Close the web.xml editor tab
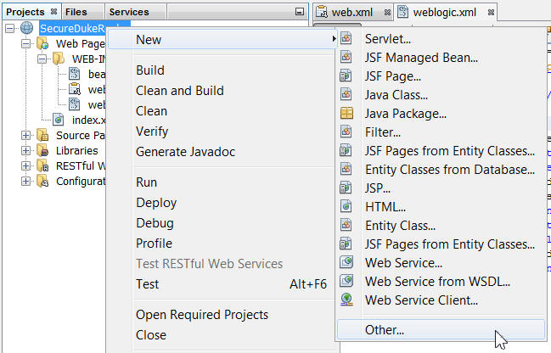551x353 pixels. click(x=387, y=13)
